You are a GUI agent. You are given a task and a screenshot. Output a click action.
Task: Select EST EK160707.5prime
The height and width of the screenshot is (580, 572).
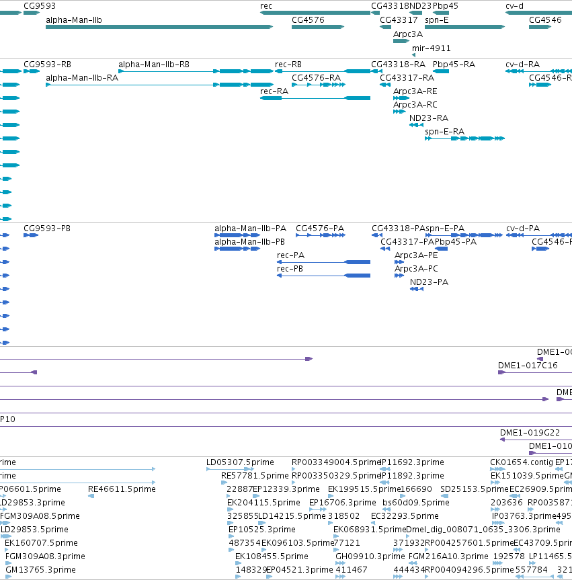[x=42, y=542]
